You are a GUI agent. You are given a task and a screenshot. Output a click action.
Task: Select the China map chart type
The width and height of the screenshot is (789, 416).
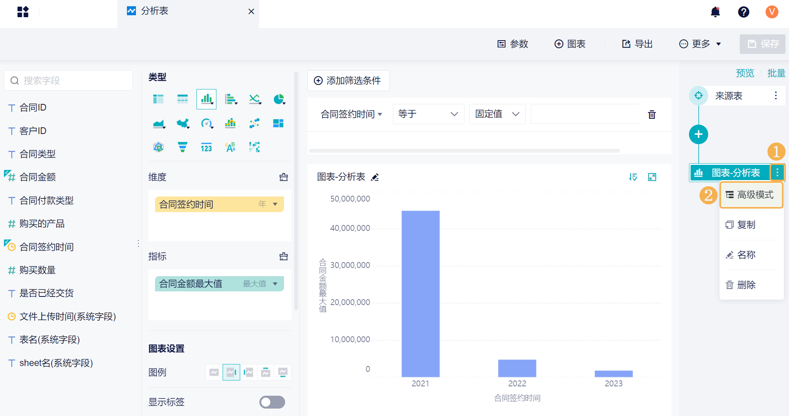tap(182, 123)
